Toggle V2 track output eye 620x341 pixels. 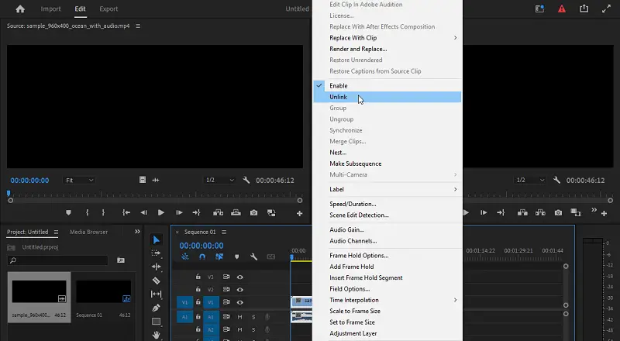tap(239, 290)
